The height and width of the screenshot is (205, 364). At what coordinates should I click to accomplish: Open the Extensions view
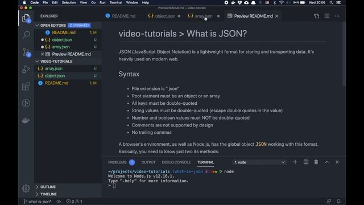click(x=26, y=86)
